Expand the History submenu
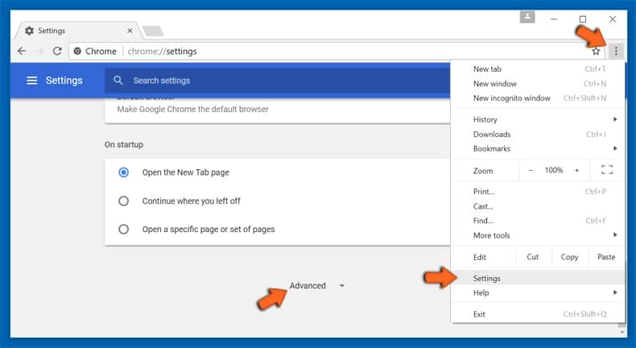This screenshot has width=636, height=348. (615, 119)
